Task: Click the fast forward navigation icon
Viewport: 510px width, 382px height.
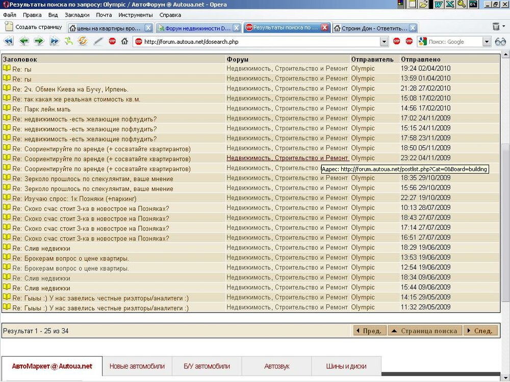Action: 55,41
